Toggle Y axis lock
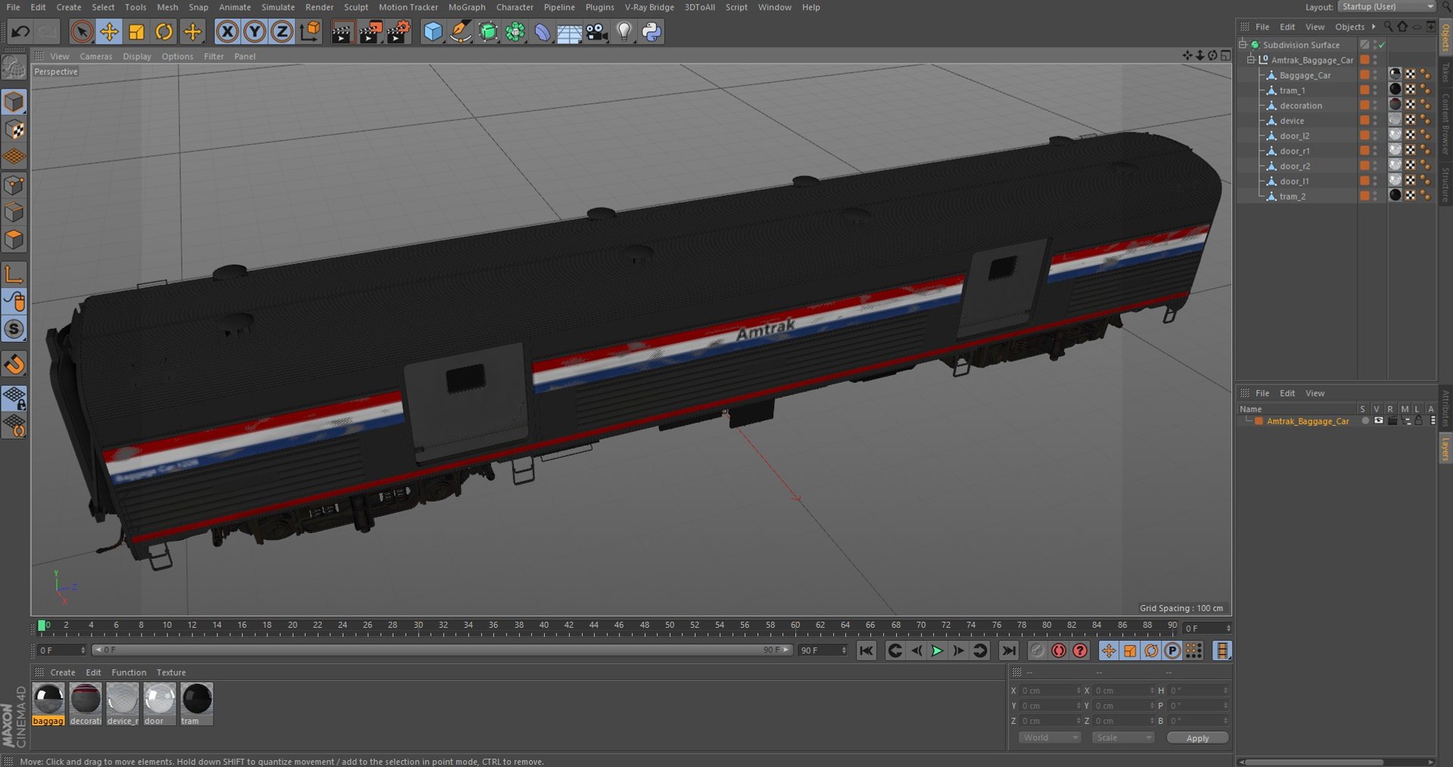The width and height of the screenshot is (1453, 767). coord(255,32)
